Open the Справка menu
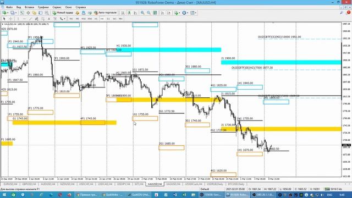The image size is (352, 198). [x=81, y=7]
